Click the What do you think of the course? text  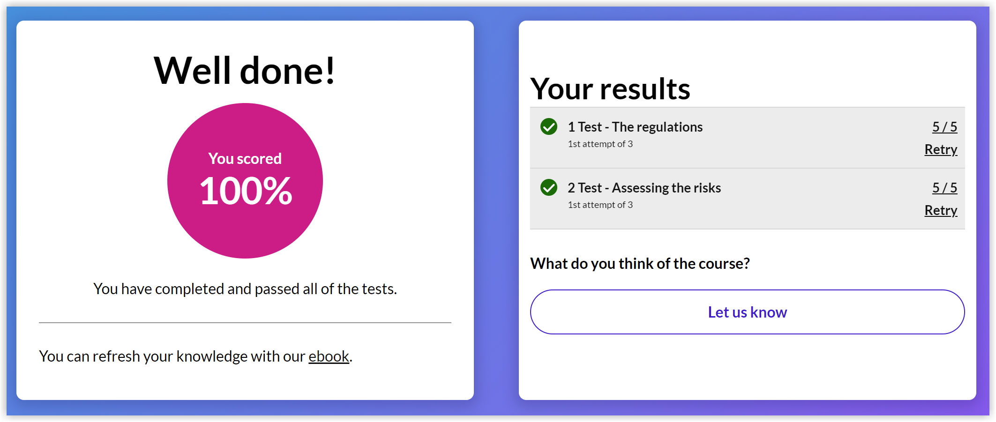pyautogui.click(x=640, y=264)
